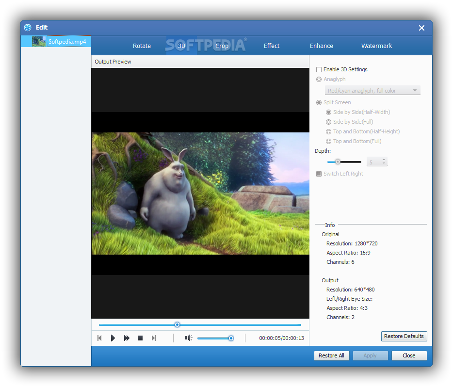Click the Apply button
This screenshot has width=453, height=387.
pos(370,355)
